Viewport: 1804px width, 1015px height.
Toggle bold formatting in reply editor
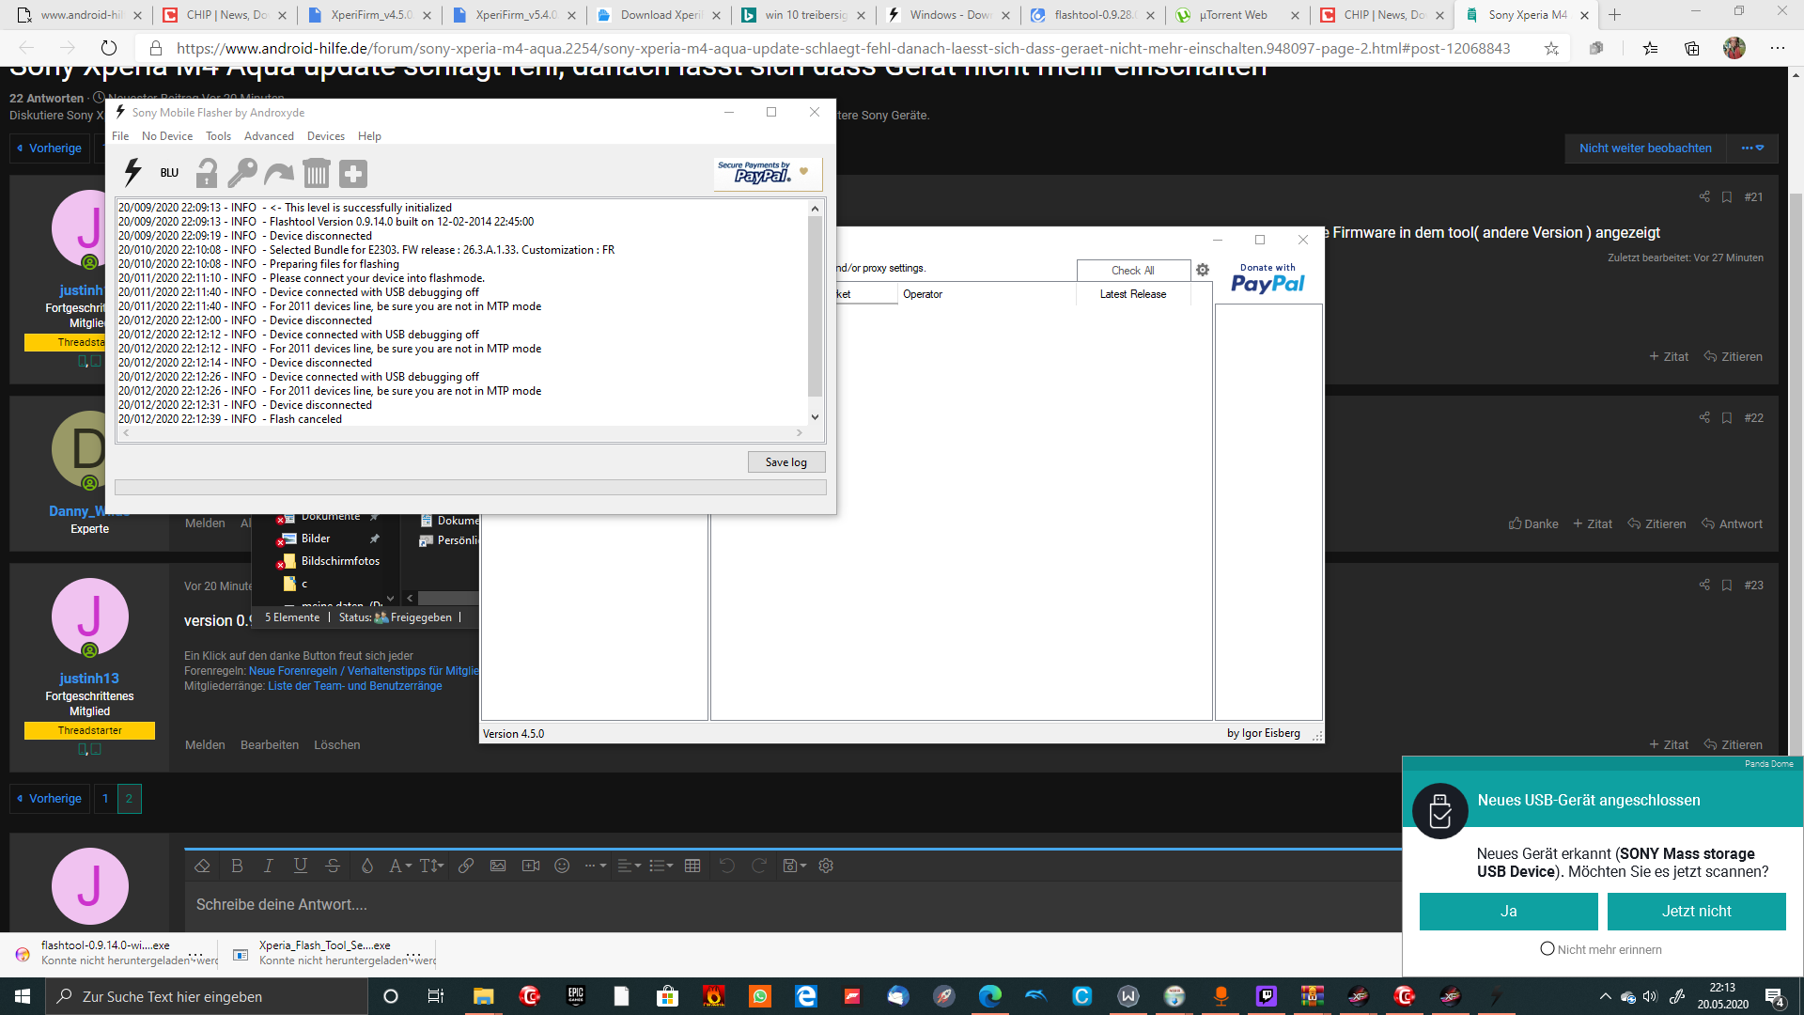(237, 867)
